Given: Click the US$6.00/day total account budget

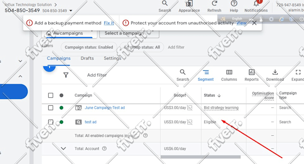Looking at the screenshot, I should [175, 149].
